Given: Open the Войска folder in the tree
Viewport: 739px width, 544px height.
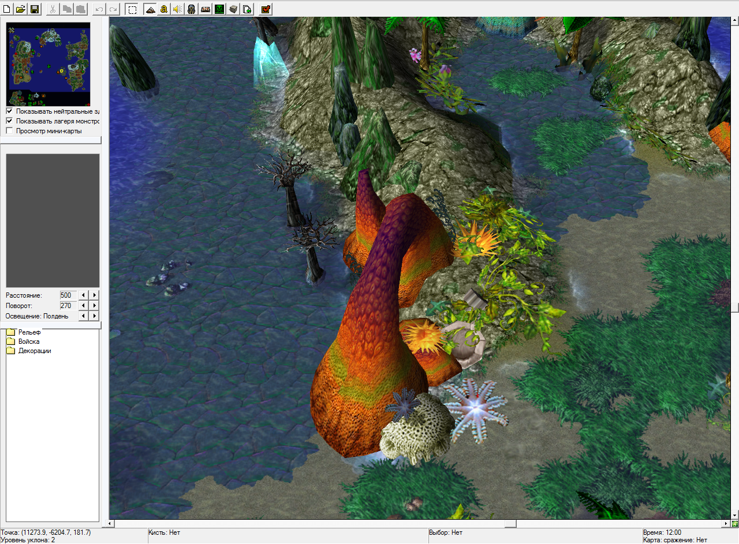Looking at the screenshot, I should 23,342.
